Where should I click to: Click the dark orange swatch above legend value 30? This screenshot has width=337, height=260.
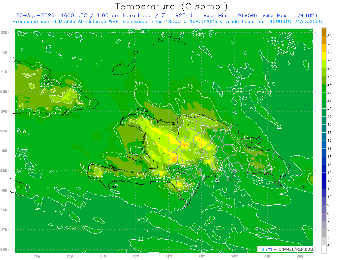324,32
